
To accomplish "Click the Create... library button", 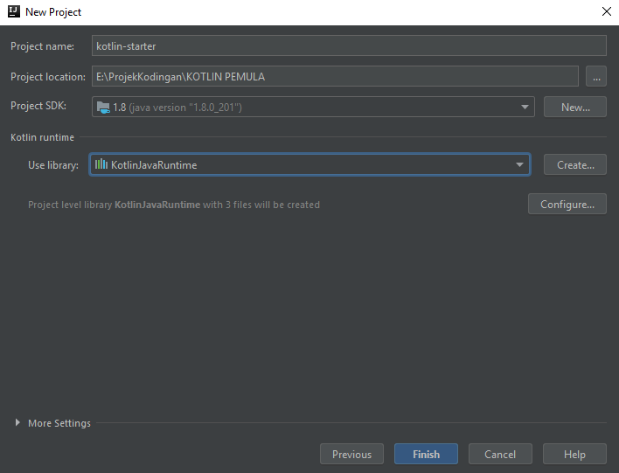I will tap(575, 164).
